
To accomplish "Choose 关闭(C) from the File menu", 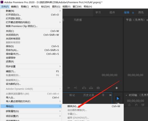I will point(31,31).
